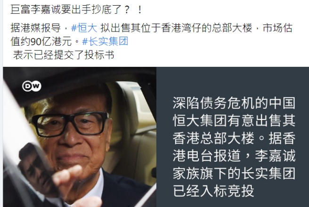Open the photo of the man in the car

click(x=80, y=137)
